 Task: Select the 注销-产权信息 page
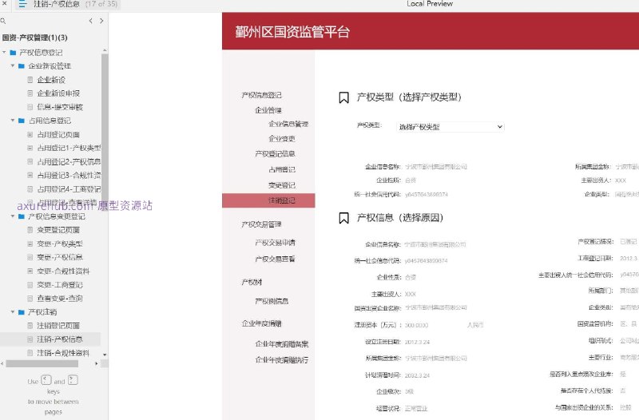click(60, 339)
